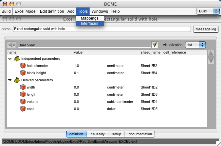Click the Derived parameters group label

(37, 80)
